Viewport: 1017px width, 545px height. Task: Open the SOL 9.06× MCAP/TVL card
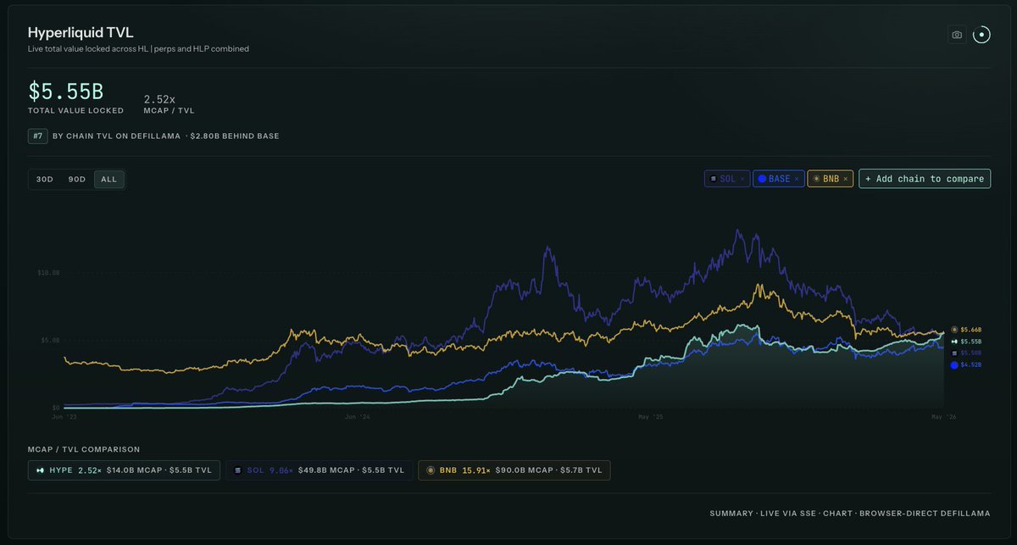320,470
